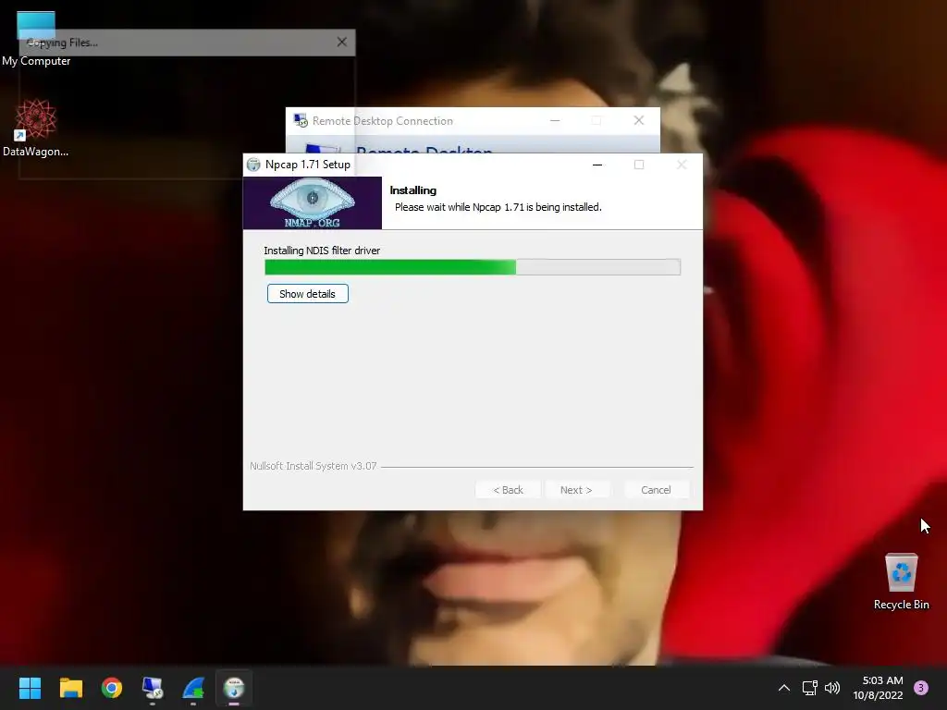The image size is (947, 710).
Task: Select the DataWagon desktop shortcut
Action: coord(36,128)
